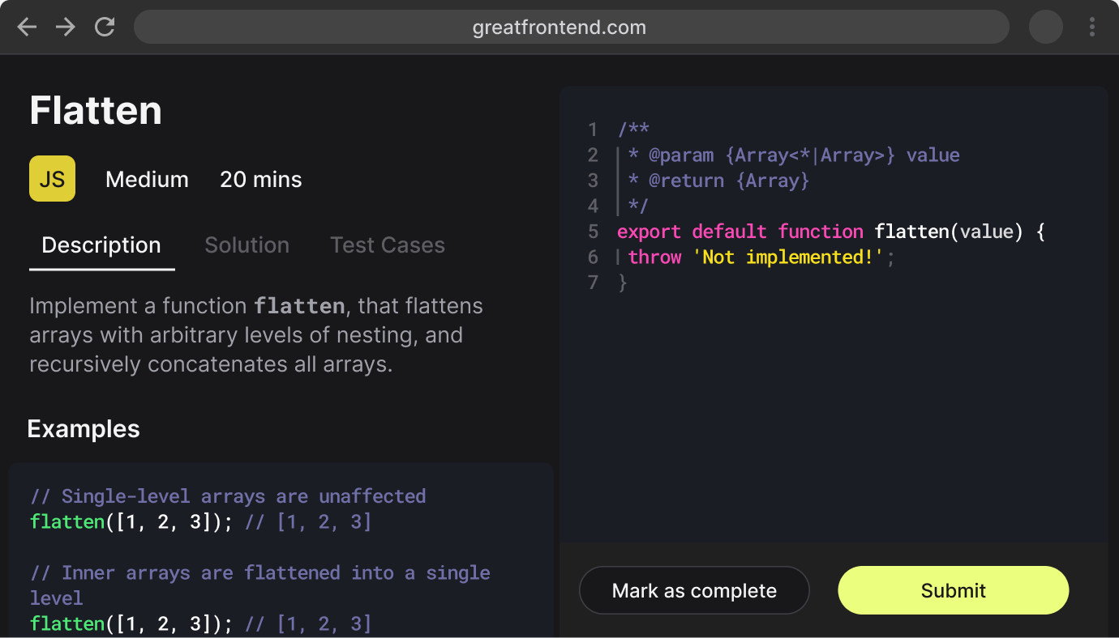Click the Examples heading

(84, 429)
